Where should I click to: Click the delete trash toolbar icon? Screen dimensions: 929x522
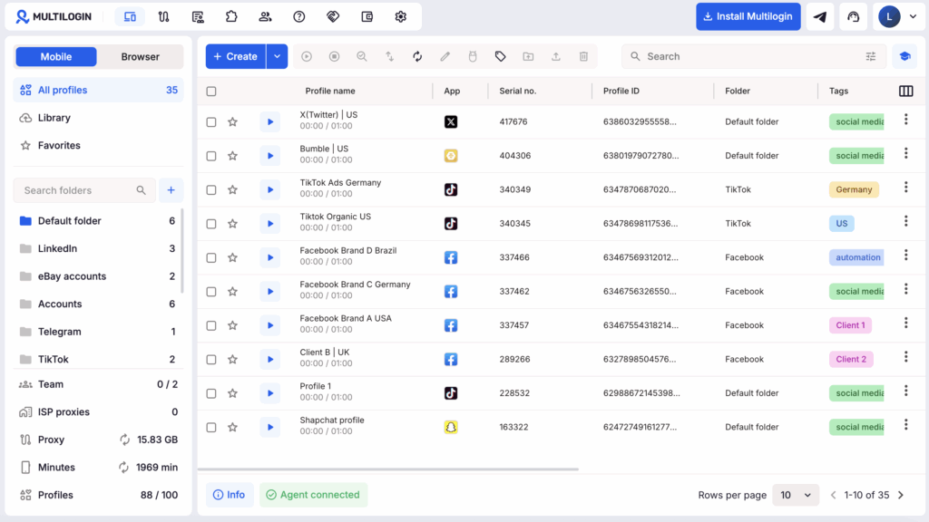[x=583, y=56]
